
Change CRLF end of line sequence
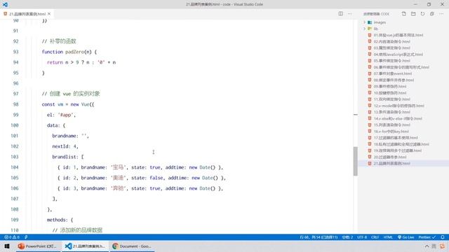tap(375, 237)
